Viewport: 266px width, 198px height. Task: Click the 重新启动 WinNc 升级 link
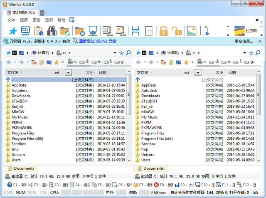click(94, 41)
